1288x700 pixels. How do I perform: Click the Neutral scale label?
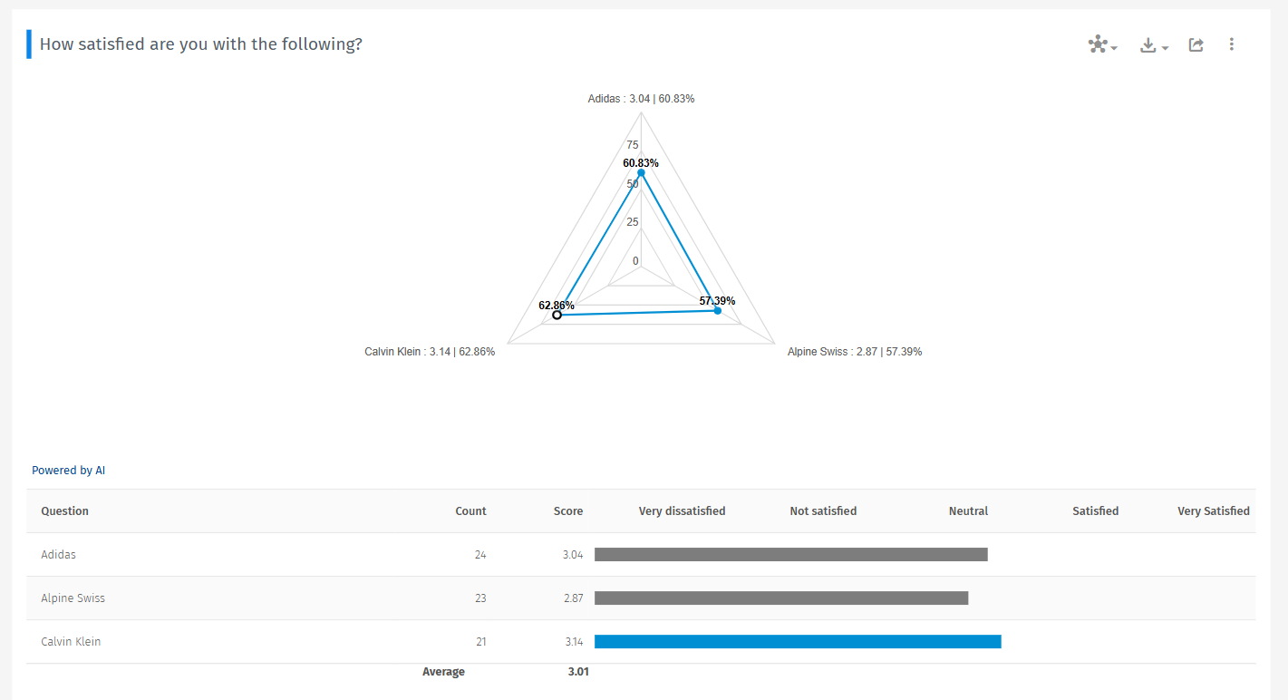968,511
